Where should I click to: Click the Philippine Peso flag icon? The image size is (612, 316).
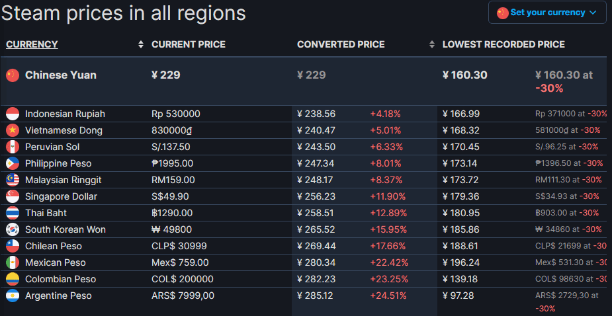click(13, 163)
